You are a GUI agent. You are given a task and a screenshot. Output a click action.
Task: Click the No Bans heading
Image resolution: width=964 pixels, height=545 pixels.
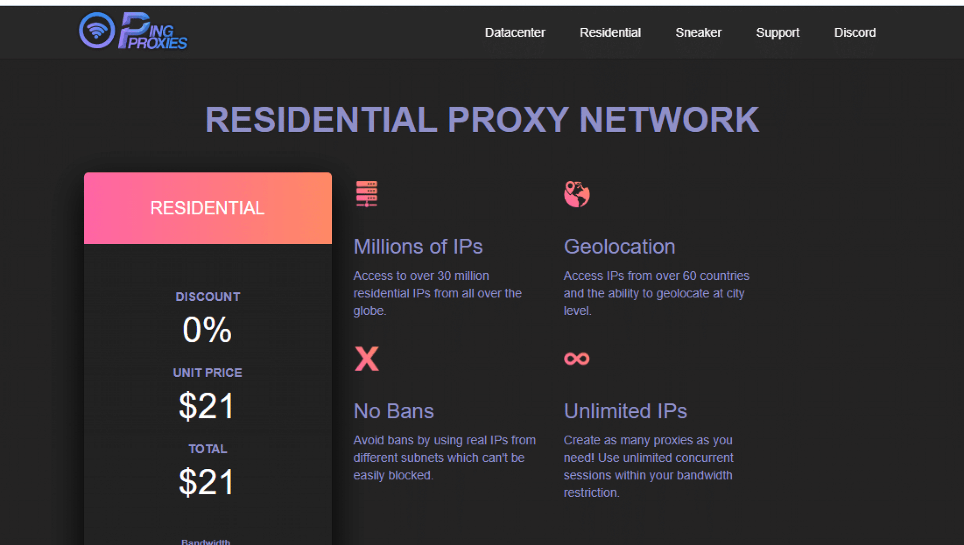(394, 411)
